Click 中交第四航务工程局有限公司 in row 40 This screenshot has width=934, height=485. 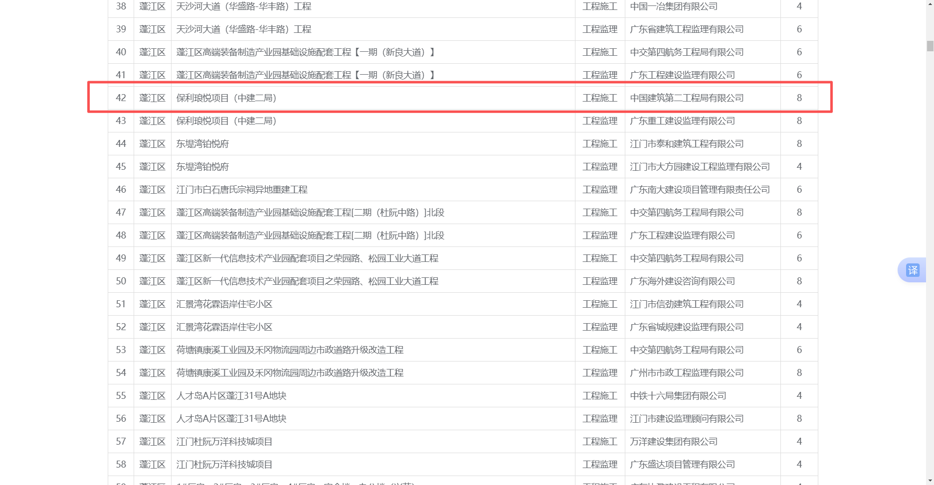coord(687,52)
